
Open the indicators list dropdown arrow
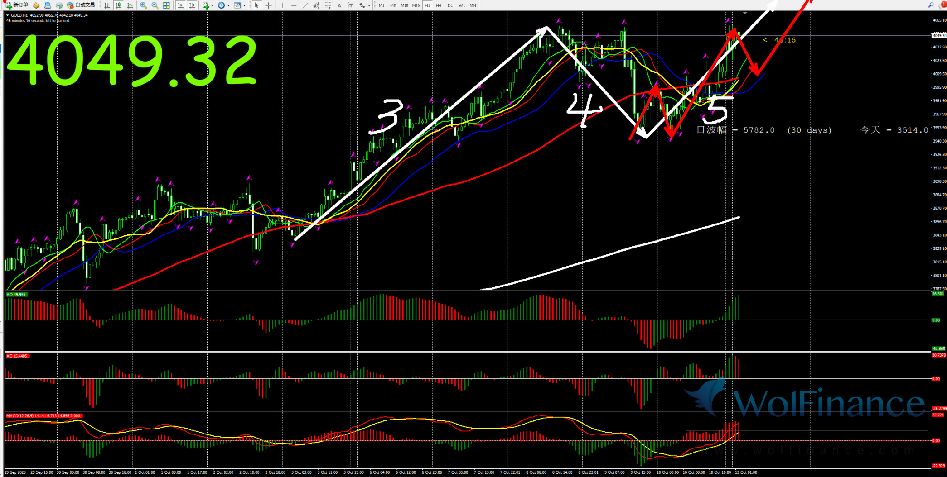coord(213,5)
